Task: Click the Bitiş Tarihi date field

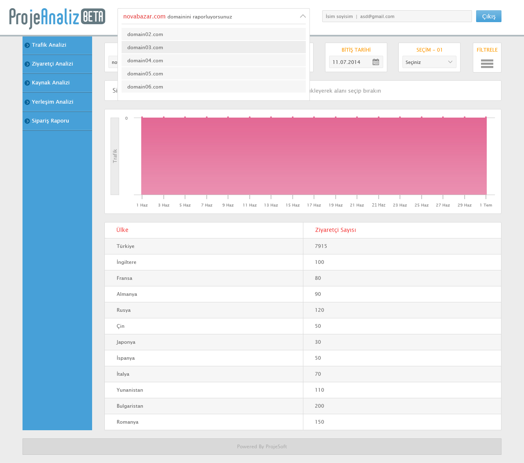Action: (x=349, y=62)
